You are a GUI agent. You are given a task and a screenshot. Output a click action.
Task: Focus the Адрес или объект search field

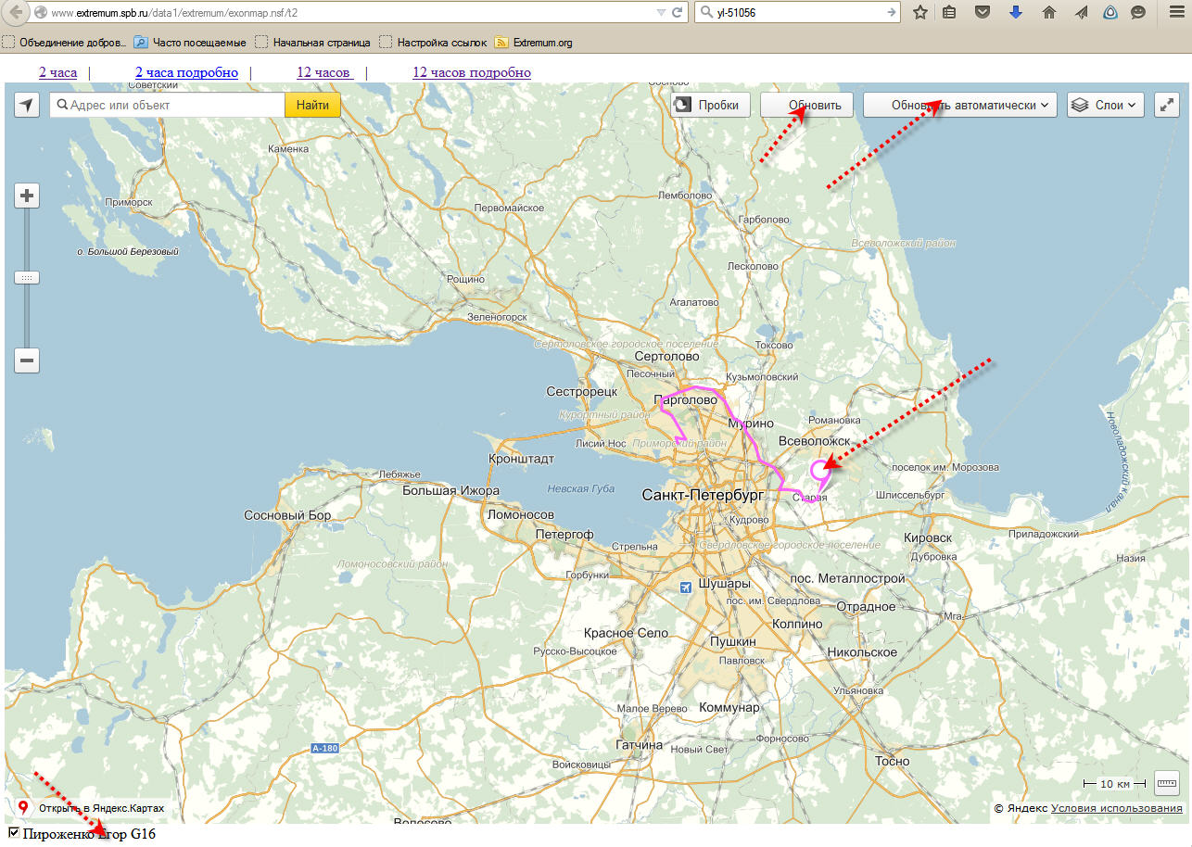point(171,106)
